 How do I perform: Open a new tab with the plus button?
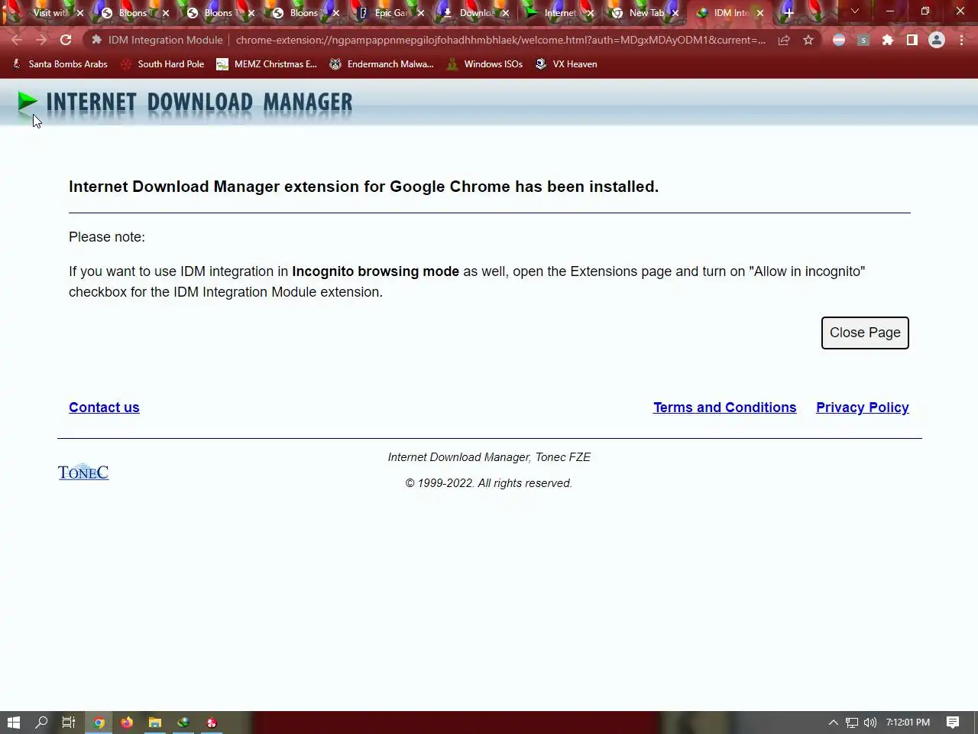tap(789, 12)
